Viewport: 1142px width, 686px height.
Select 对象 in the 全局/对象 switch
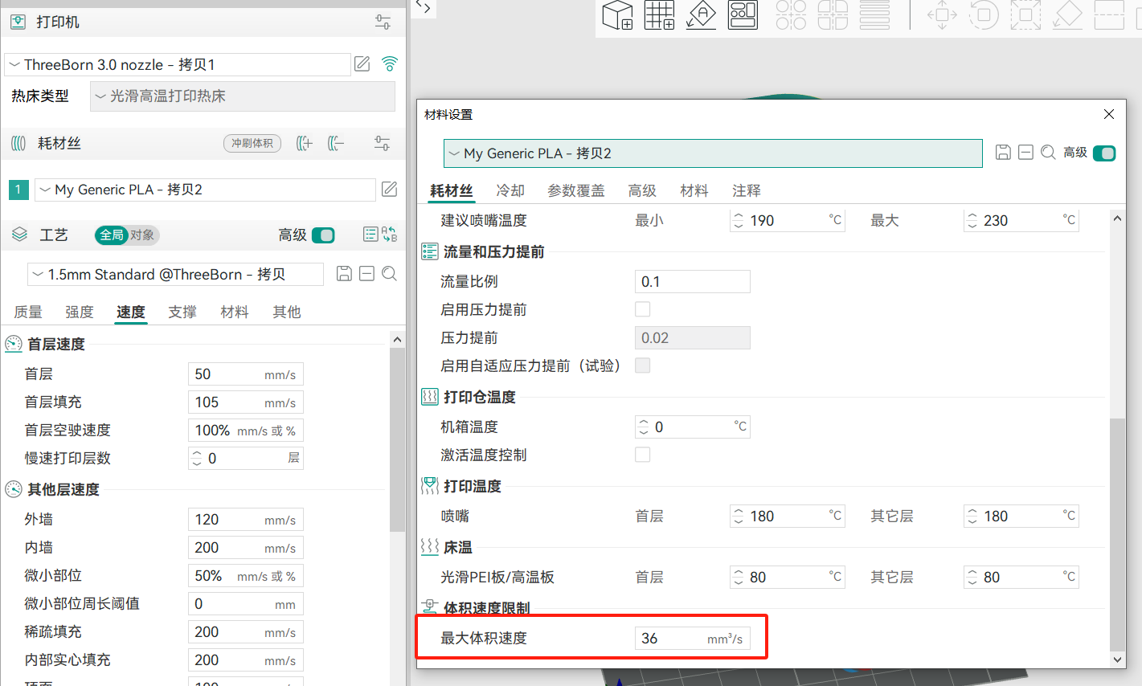click(x=142, y=235)
